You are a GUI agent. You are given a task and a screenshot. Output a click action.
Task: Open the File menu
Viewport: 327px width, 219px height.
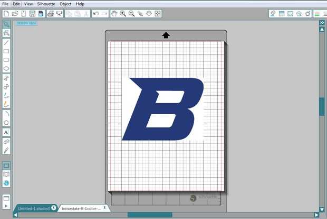point(5,4)
